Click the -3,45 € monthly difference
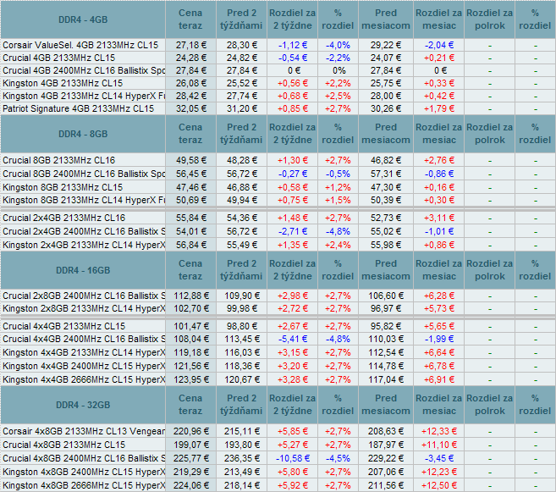The width and height of the screenshot is (556, 492). tap(439, 458)
